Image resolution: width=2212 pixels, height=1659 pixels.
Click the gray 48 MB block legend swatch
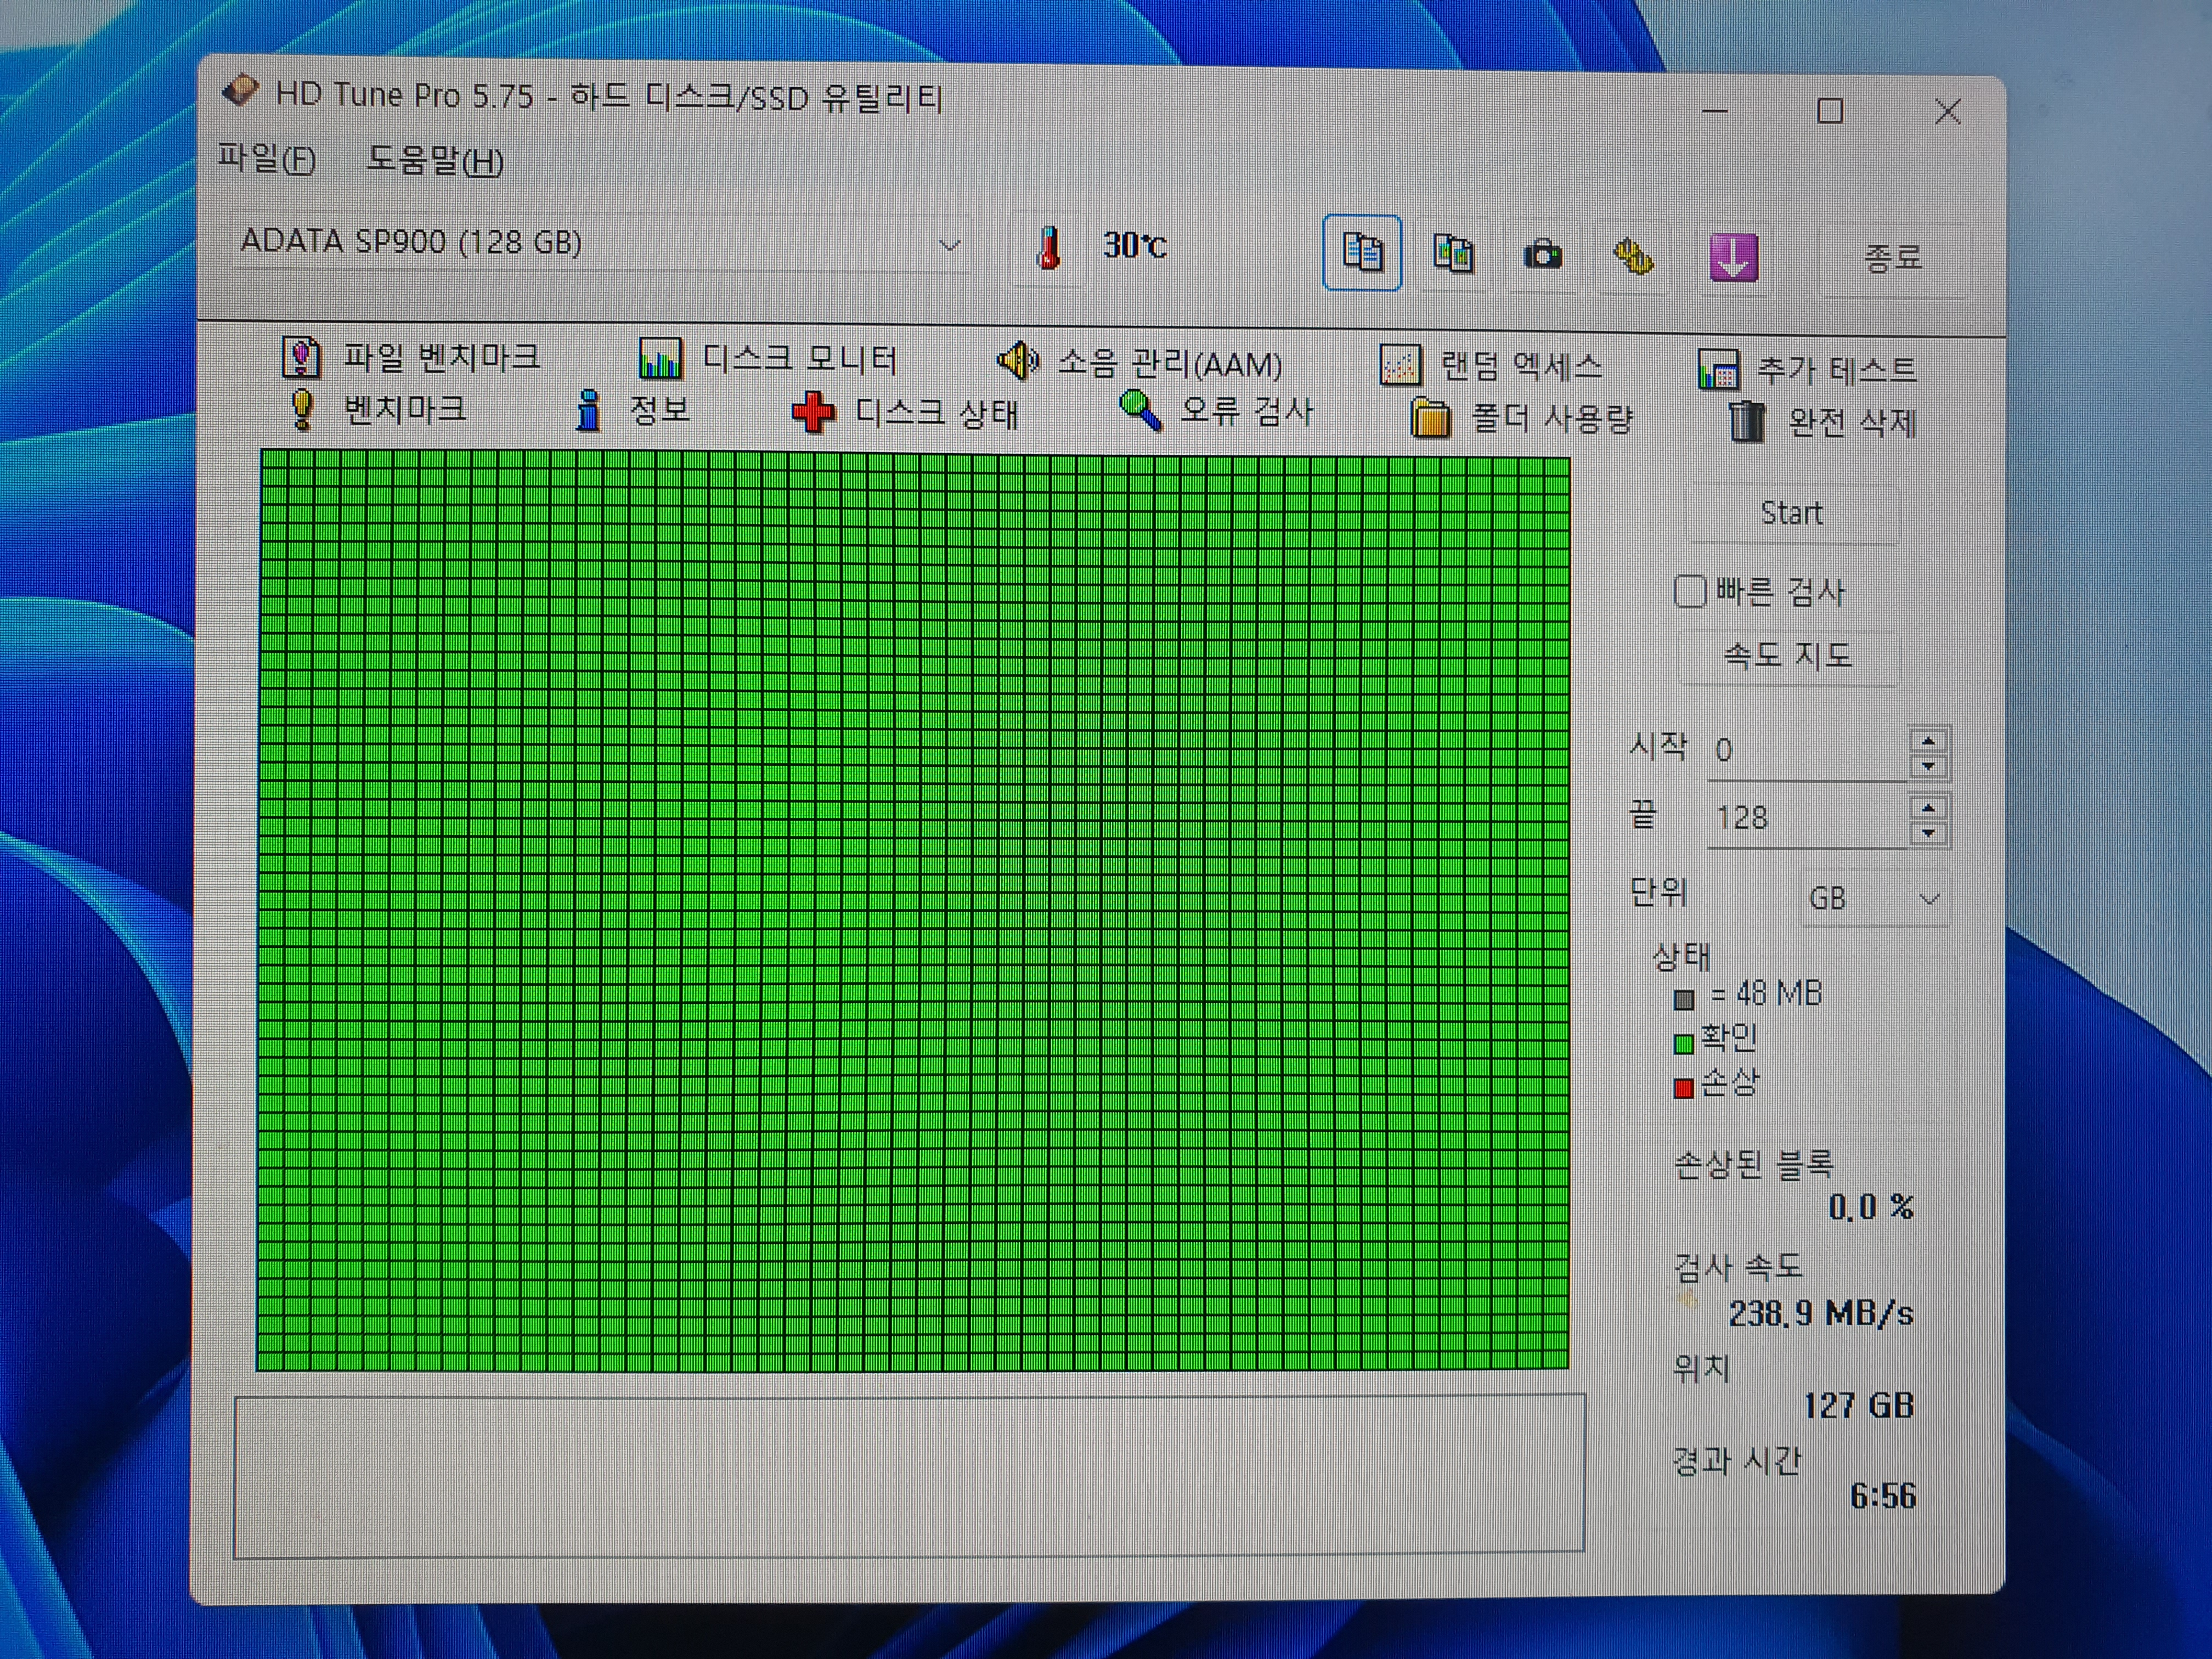point(1684,999)
